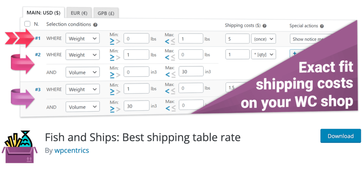Switch to the GPB (£) currency tab
This screenshot has width=362, height=172.
[106, 13]
